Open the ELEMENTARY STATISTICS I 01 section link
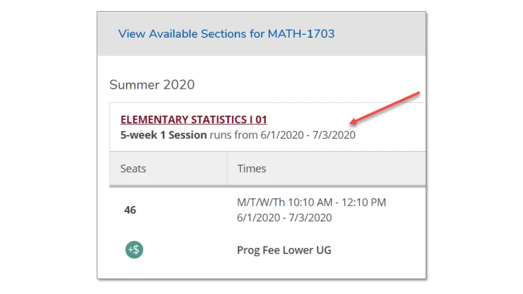The height and width of the screenshot is (294, 523). click(x=194, y=119)
